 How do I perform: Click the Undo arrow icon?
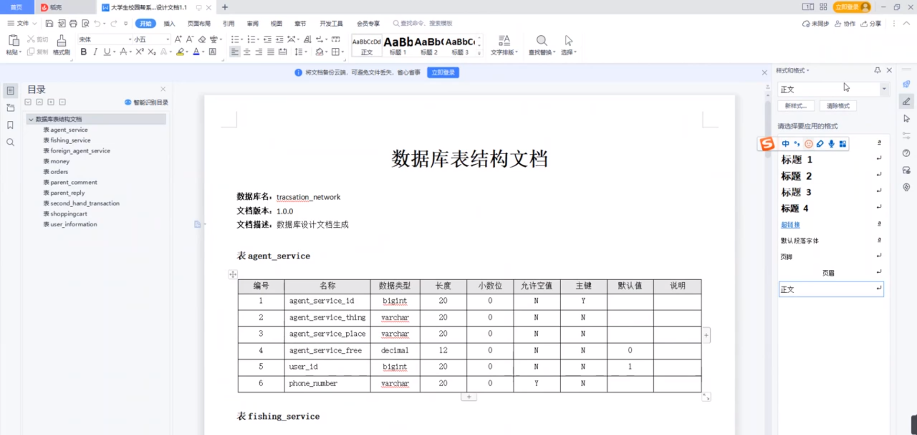coord(97,23)
